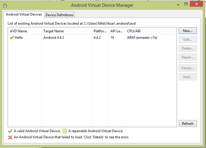The width and height of the screenshot is (206, 148).
Task: Click the repairable-device legend icon
Action: click(65, 131)
